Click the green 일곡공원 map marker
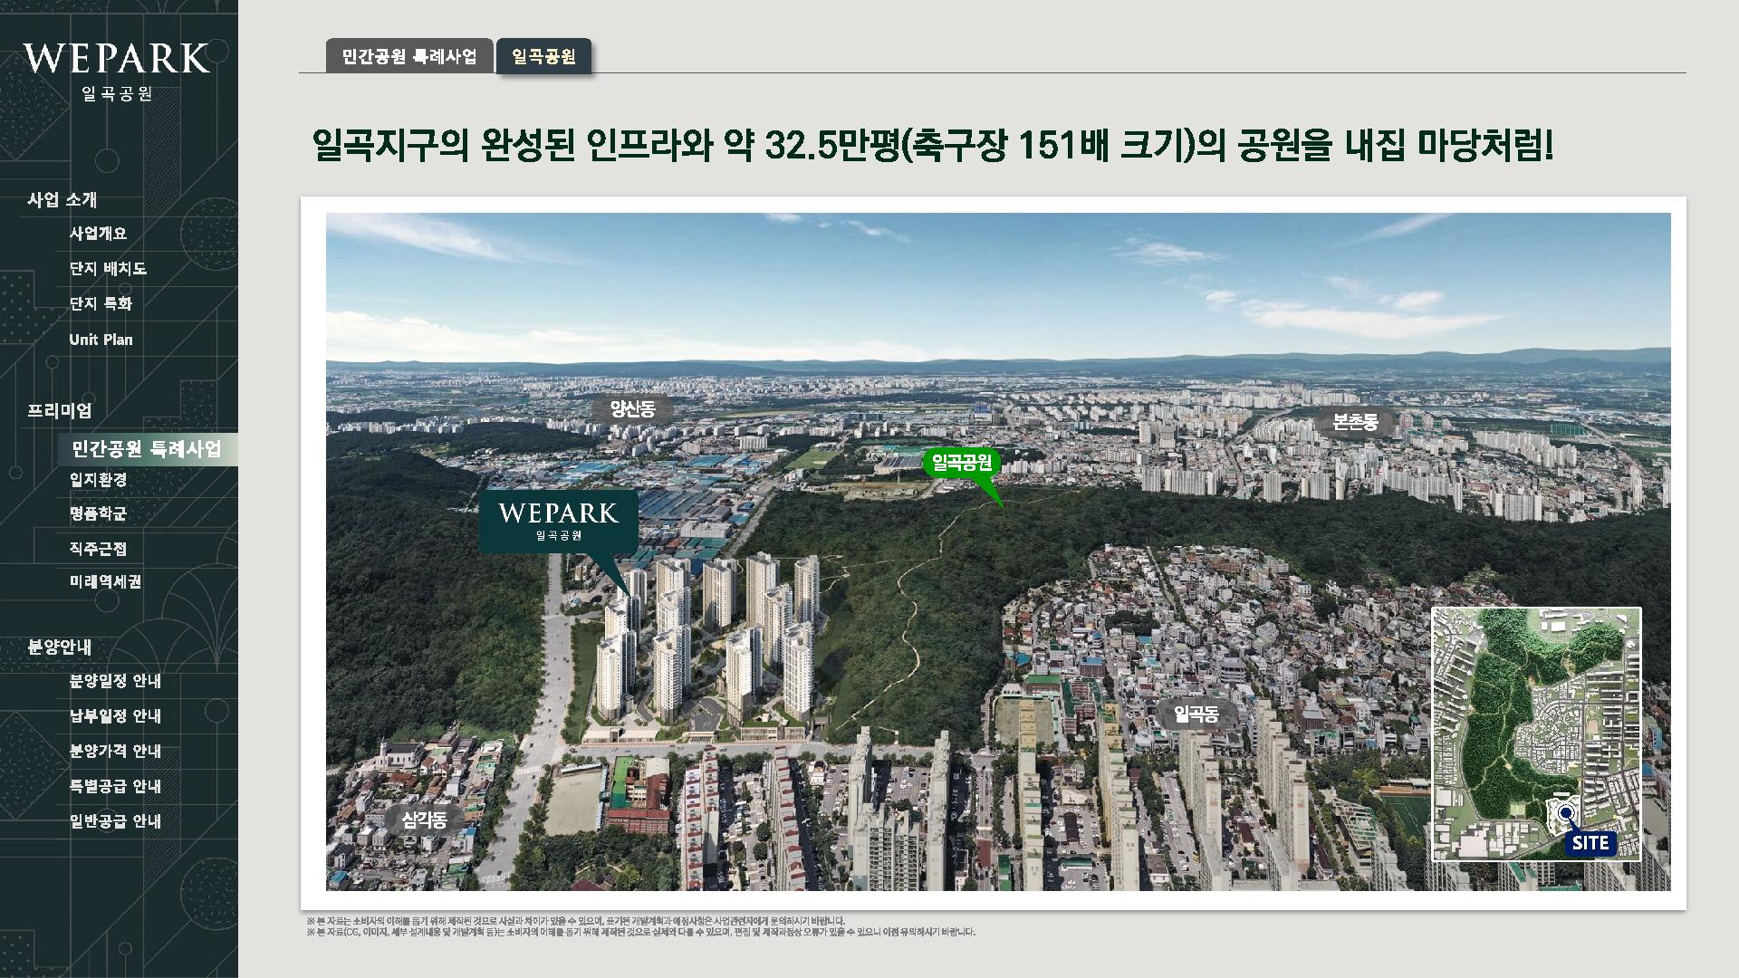 [x=962, y=464]
